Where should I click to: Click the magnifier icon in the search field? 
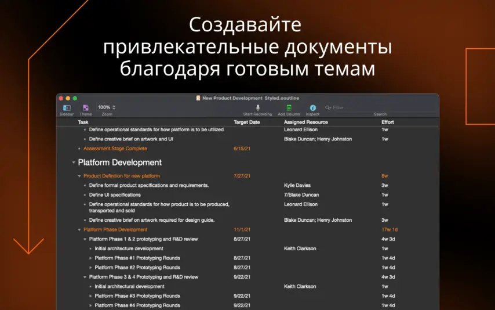pyautogui.click(x=328, y=108)
